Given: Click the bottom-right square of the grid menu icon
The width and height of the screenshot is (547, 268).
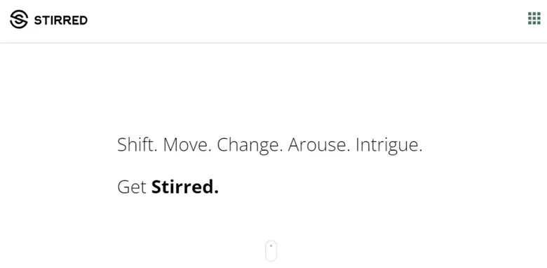Looking at the screenshot, I should pos(539,22).
